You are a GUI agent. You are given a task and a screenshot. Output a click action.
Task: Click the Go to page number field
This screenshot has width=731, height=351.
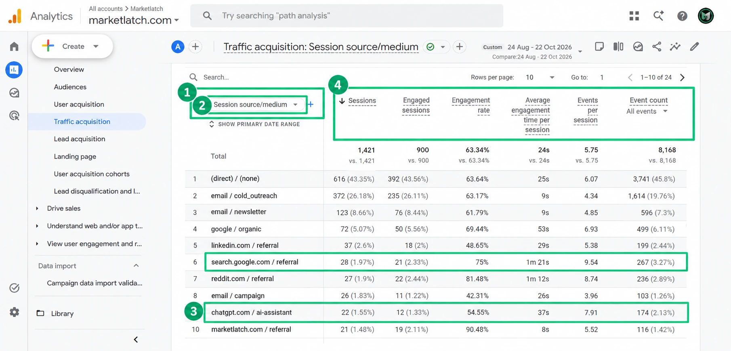pyautogui.click(x=602, y=77)
